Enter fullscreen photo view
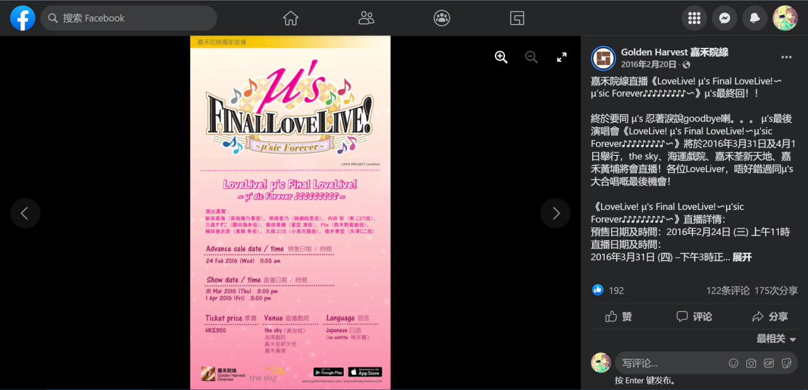Screen dimensions: 808x390 (562, 57)
